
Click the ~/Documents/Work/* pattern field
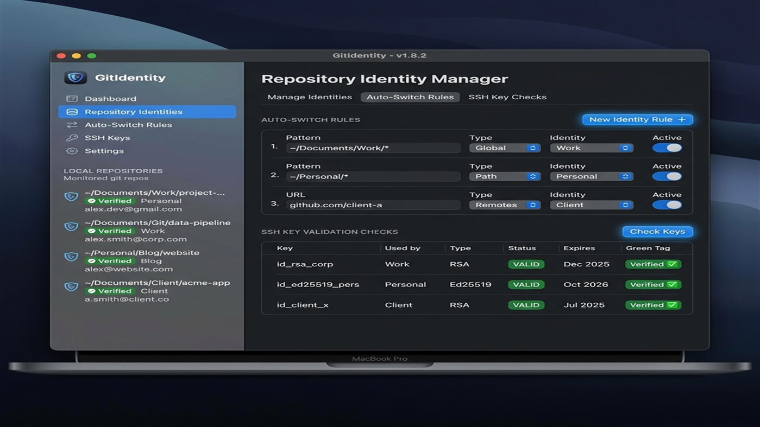click(373, 148)
